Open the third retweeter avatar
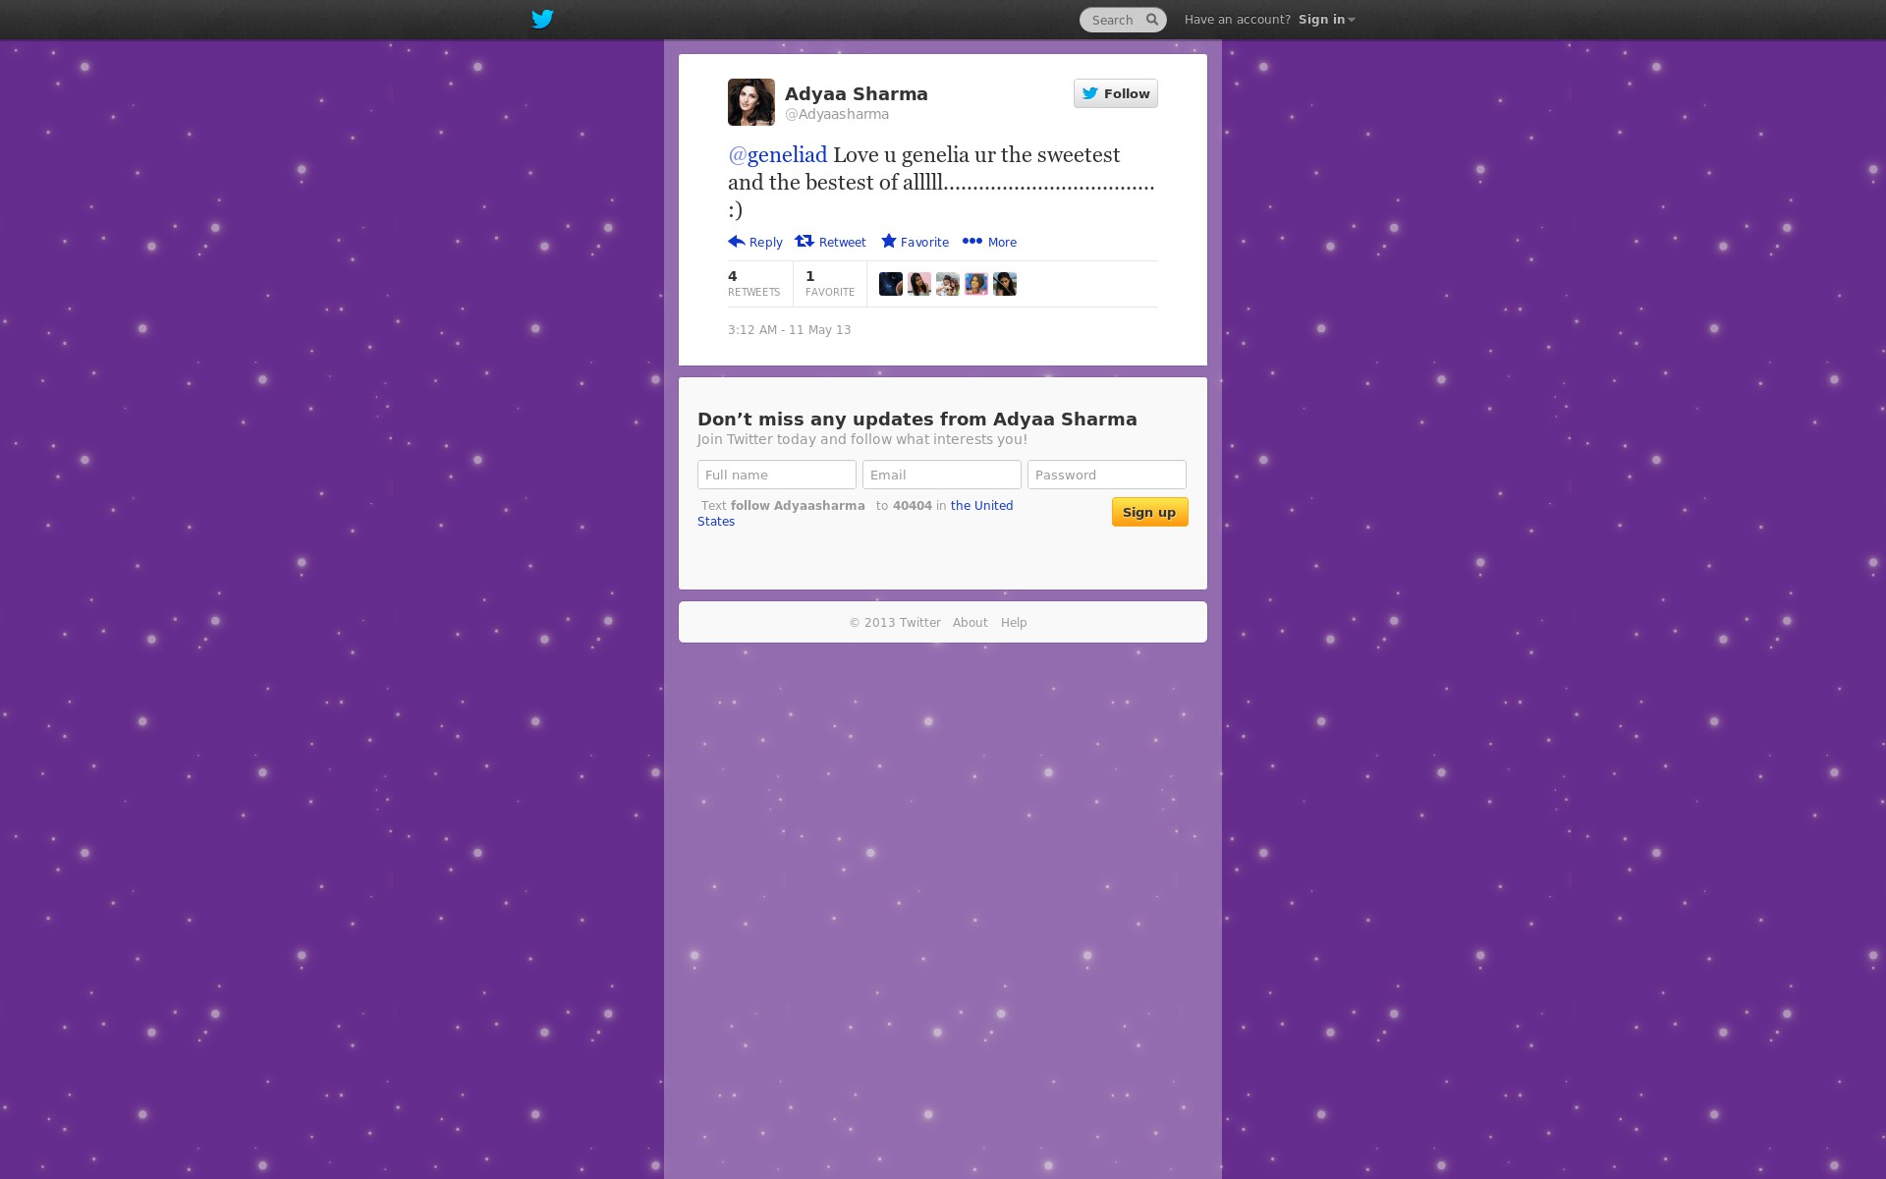The image size is (1886, 1179). click(948, 284)
